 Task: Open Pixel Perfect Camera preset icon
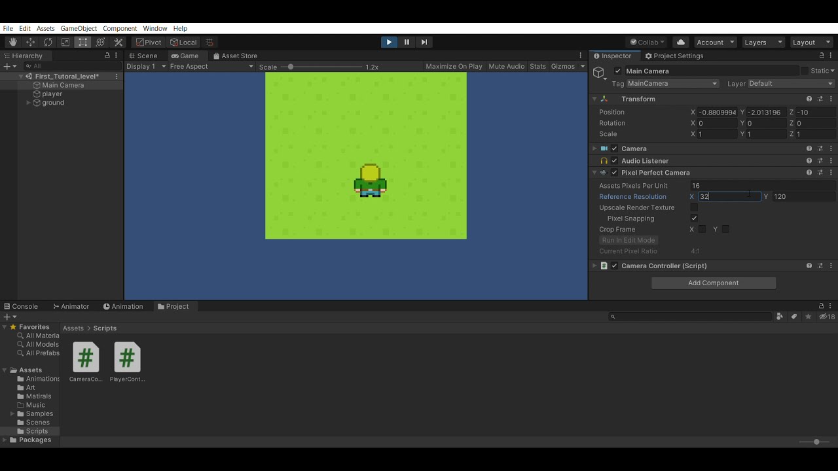[820, 173]
